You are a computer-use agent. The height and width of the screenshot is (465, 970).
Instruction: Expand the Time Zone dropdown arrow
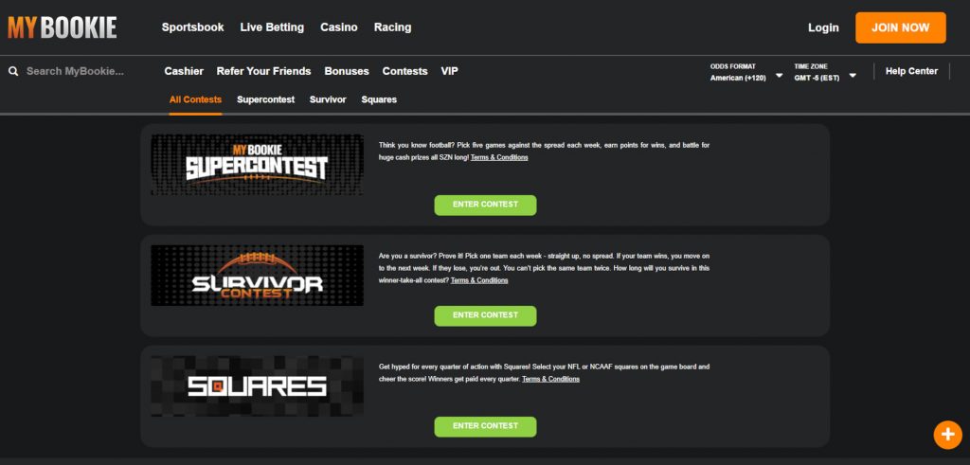pyautogui.click(x=853, y=76)
